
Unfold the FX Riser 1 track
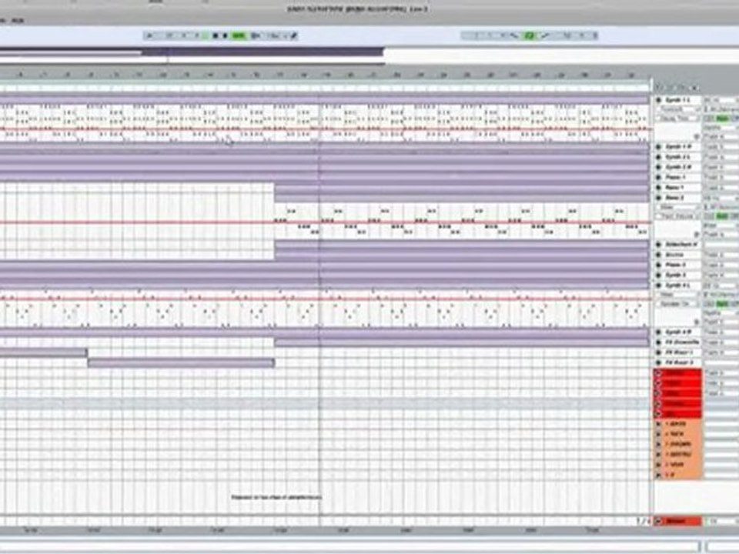coord(658,352)
